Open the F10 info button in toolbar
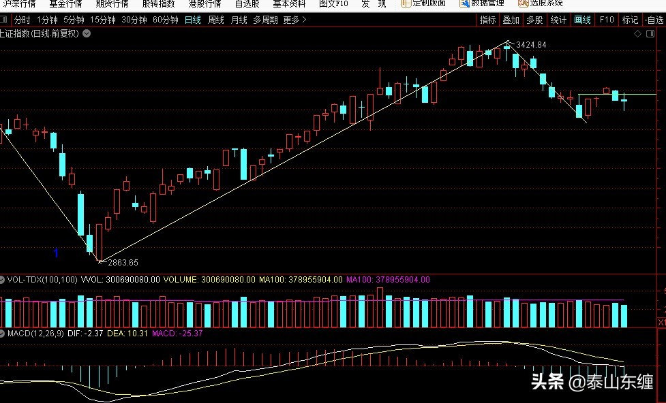Screen dimensions: 666x403 pyautogui.click(x=607, y=20)
